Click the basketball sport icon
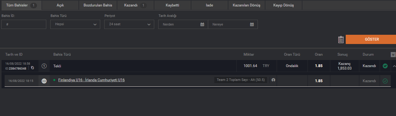This screenshot has height=116, width=396. coord(44,81)
